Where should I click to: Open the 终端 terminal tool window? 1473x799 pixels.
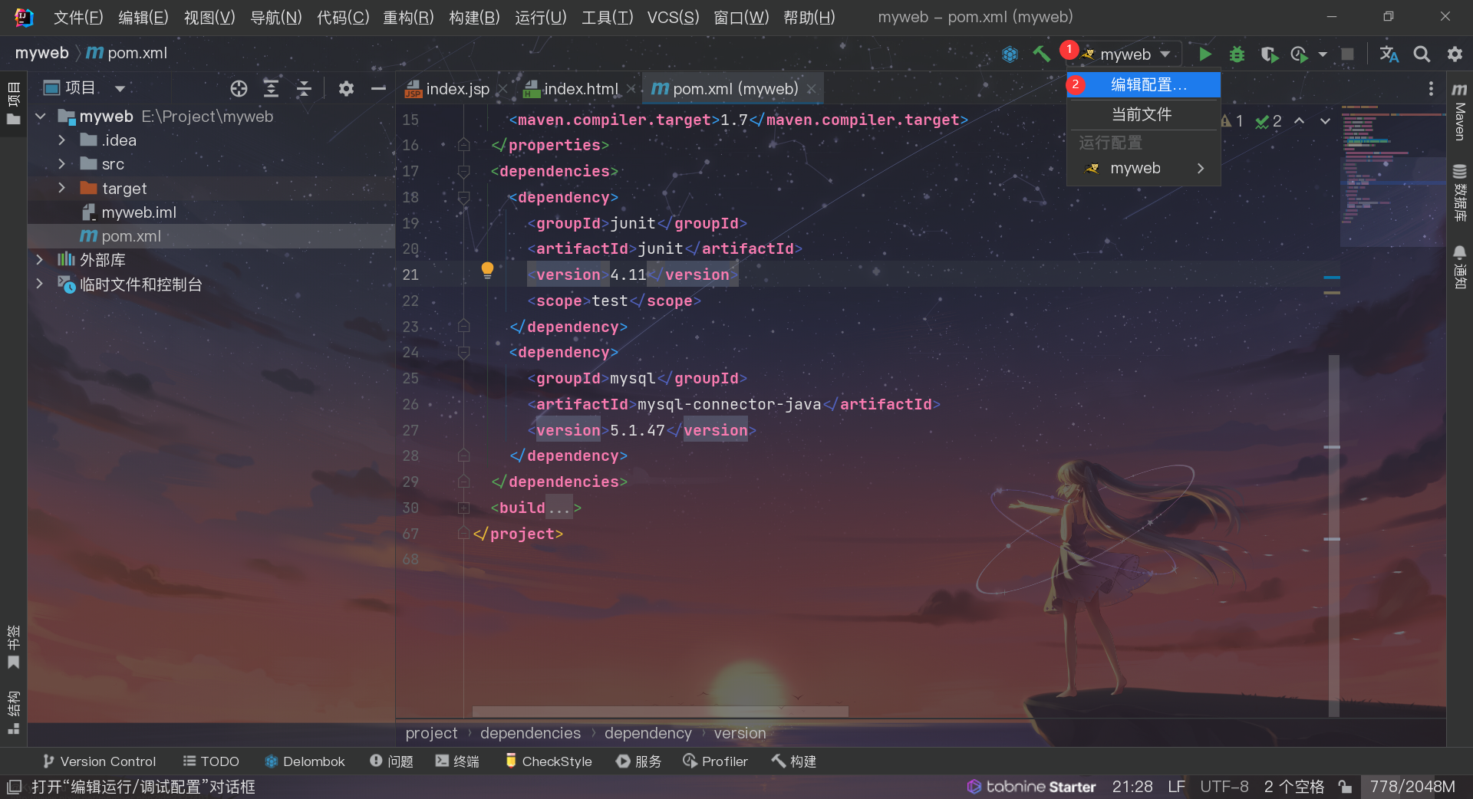(x=457, y=761)
